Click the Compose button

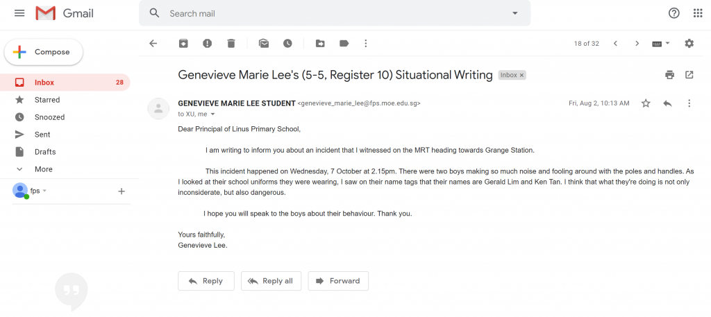pos(44,52)
